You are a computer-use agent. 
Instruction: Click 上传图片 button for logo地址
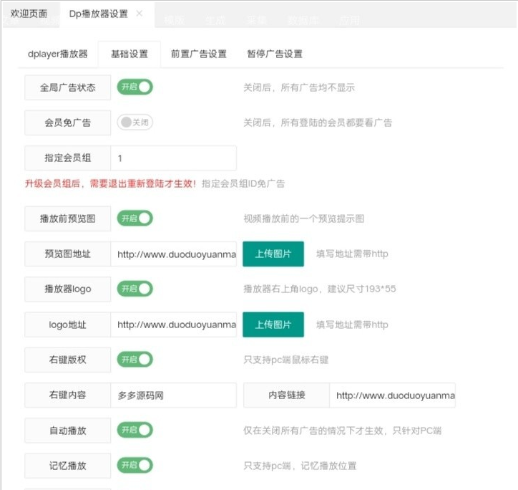(x=273, y=325)
